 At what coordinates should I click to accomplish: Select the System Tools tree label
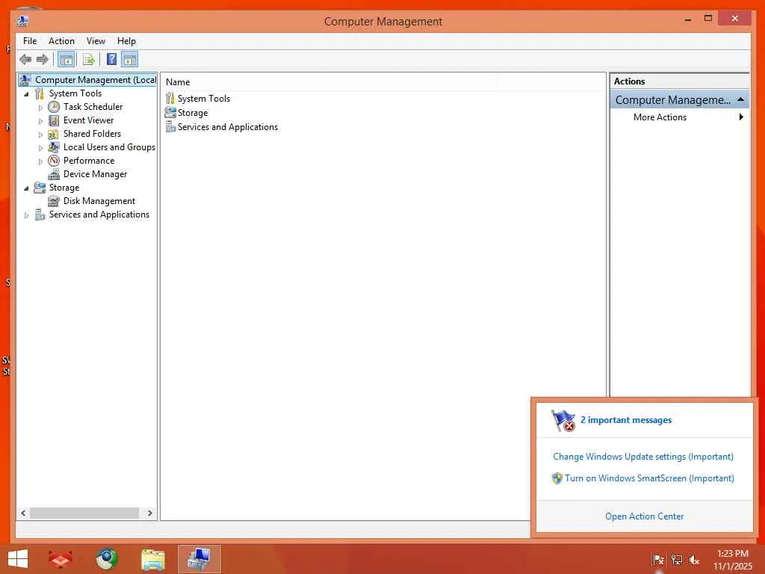[75, 93]
